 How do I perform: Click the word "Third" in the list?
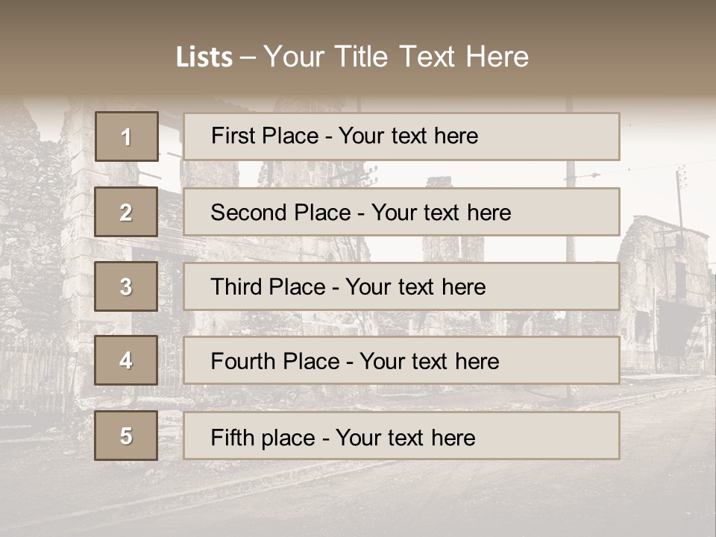236,287
